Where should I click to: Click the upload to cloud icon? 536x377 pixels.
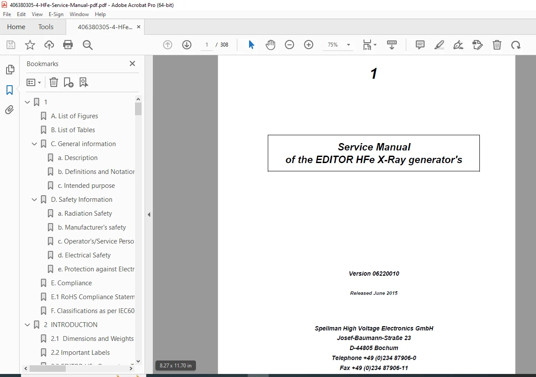point(49,45)
